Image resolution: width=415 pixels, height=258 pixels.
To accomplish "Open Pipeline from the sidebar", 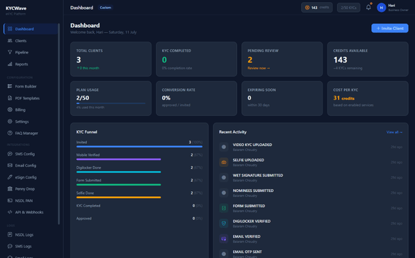I will coord(31,52).
